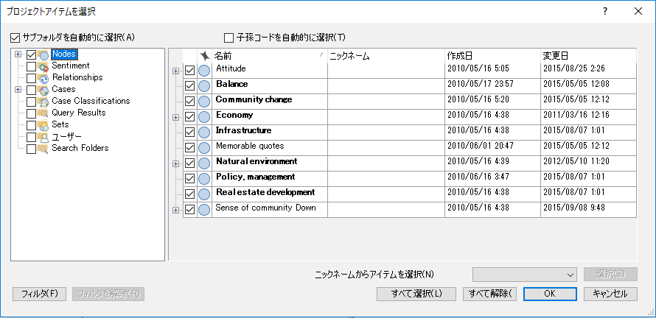Toggle サブフォルダを自動的に選択 checkbox
The image size is (656, 318).
click(x=15, y=37)
